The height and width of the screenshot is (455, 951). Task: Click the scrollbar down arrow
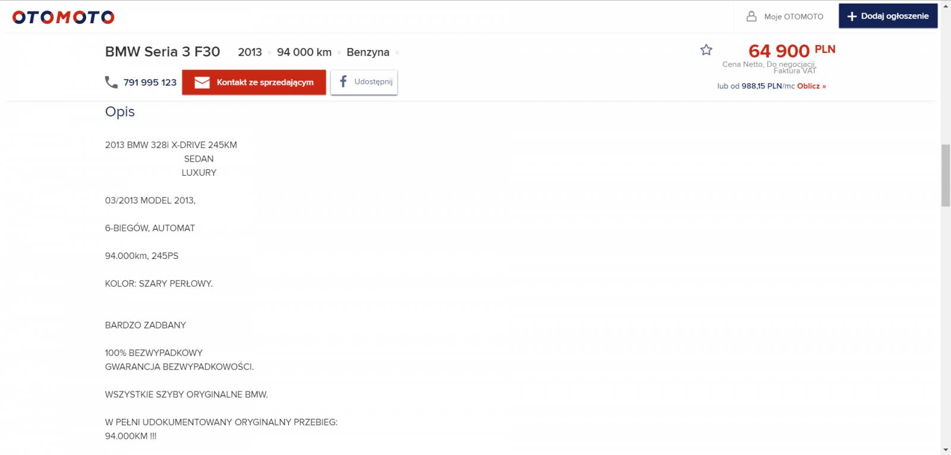(946, 450)
